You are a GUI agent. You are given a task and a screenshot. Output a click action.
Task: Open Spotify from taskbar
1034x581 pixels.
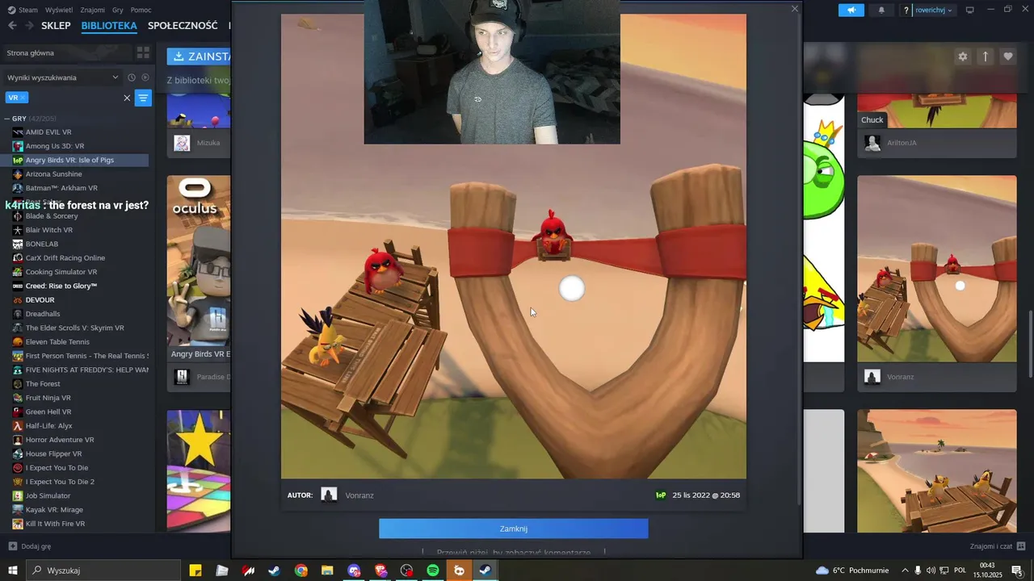point(433,571)
